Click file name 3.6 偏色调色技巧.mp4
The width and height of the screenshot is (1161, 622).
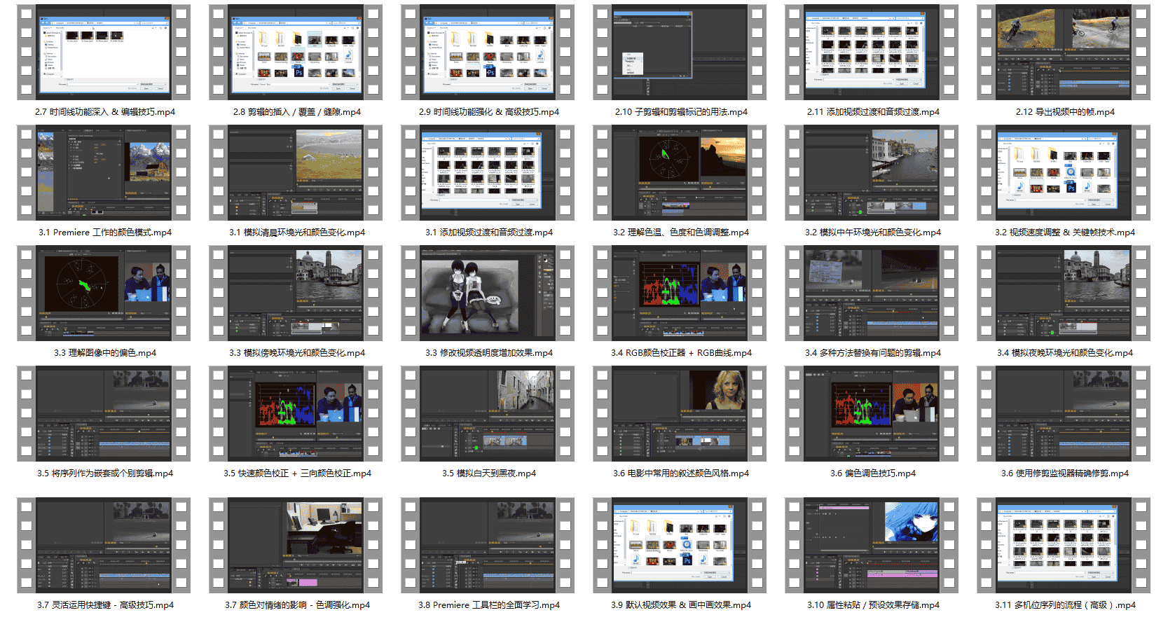pyautogui.click(x=872, y=474)
